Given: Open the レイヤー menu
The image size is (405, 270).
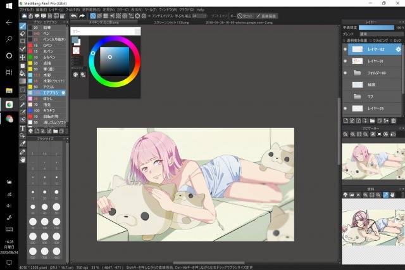Looking at the screenshot, I should [x=56, y=10].
